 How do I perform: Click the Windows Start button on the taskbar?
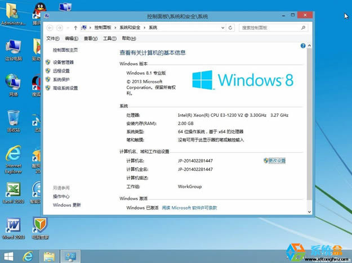point(8,256)
